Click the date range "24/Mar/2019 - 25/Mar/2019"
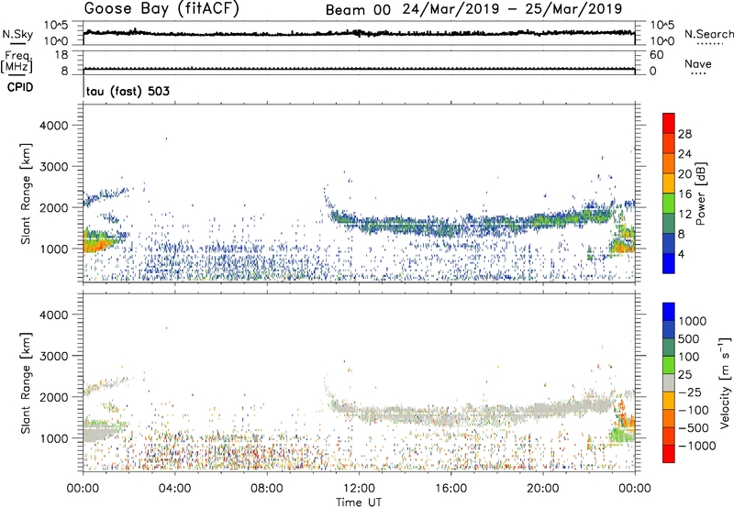The width and height of the screenshot is (734, 508). click(x=512, y=9)
